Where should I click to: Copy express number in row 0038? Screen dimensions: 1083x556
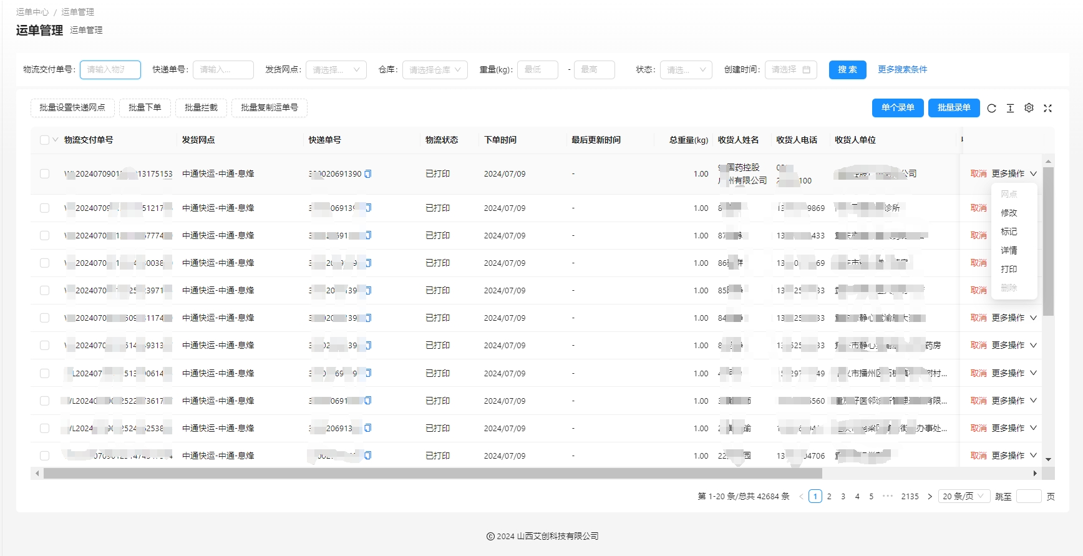tap(368, 263)
